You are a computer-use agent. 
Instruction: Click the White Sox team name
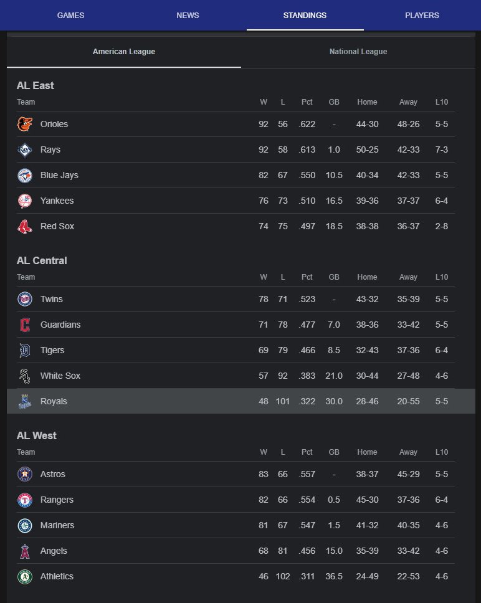click(60, 376)
